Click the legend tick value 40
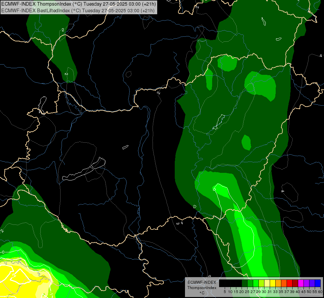 click(298, 292)
